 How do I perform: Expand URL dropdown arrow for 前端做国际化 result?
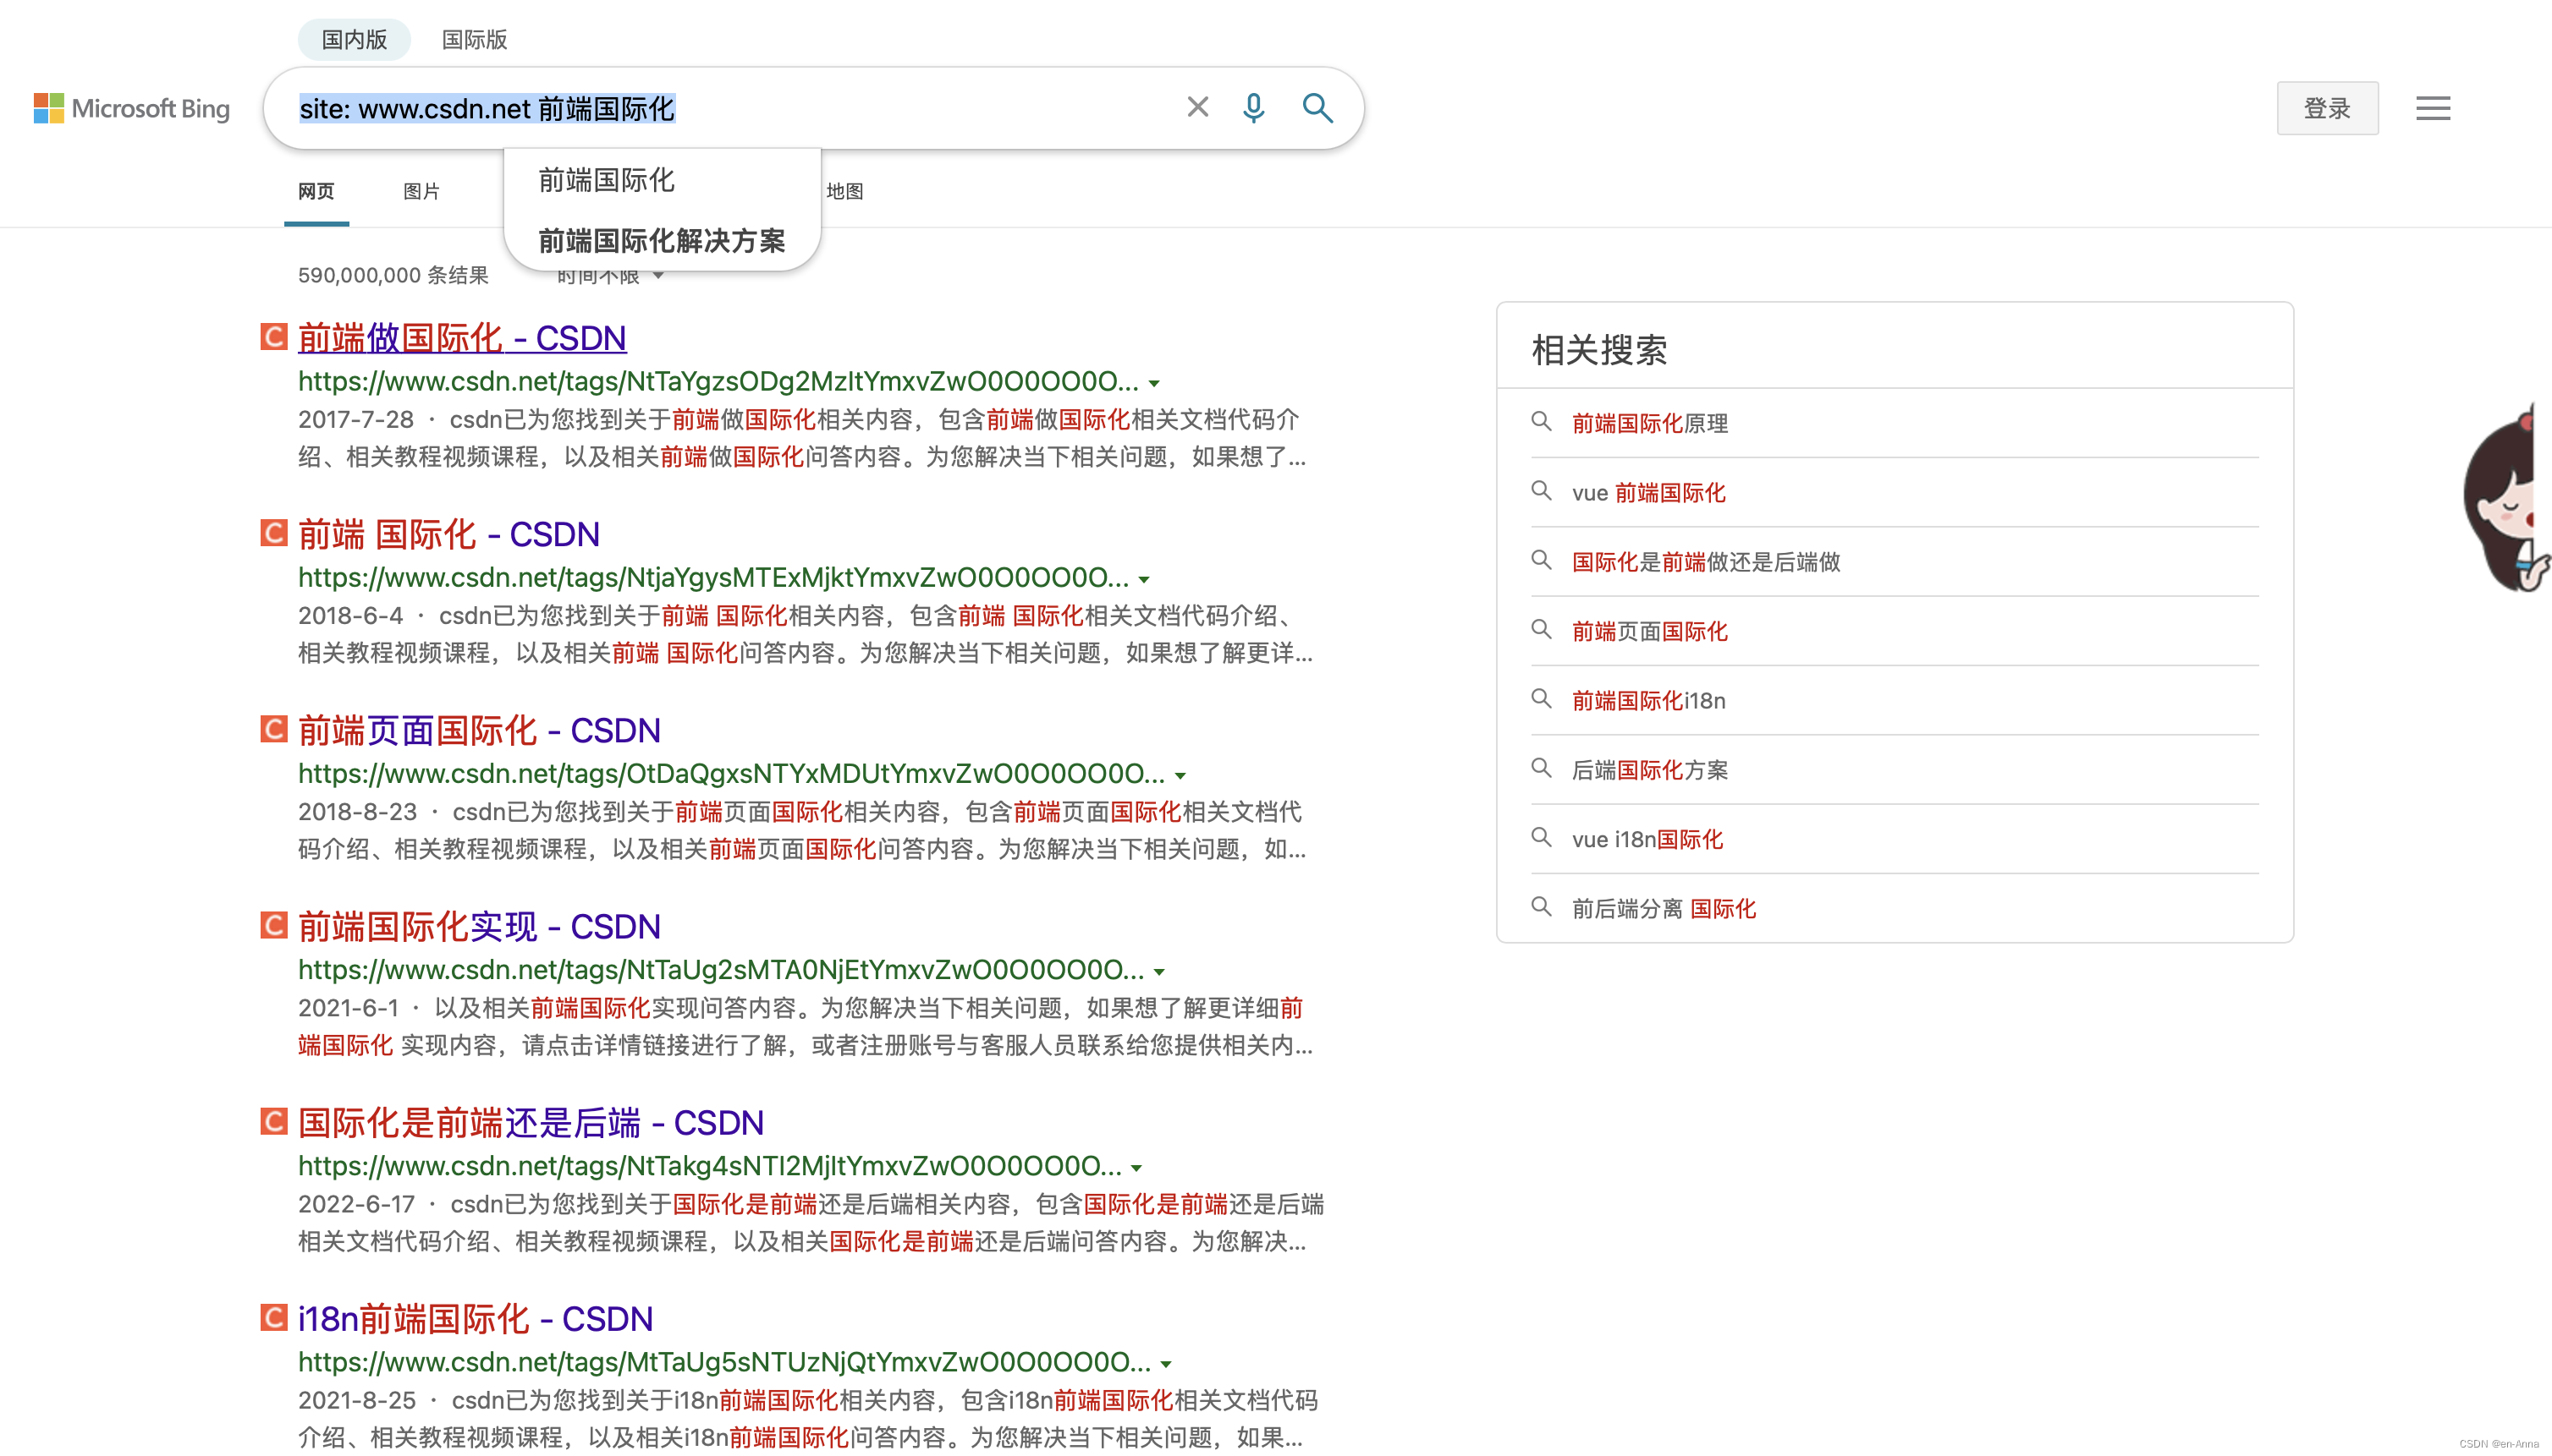click(1154, 383)
